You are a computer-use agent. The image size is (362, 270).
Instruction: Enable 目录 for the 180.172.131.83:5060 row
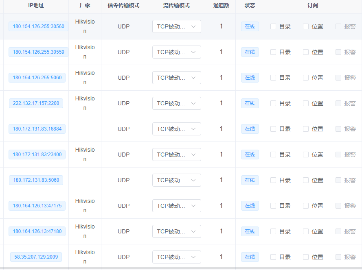tap(273, 180)
